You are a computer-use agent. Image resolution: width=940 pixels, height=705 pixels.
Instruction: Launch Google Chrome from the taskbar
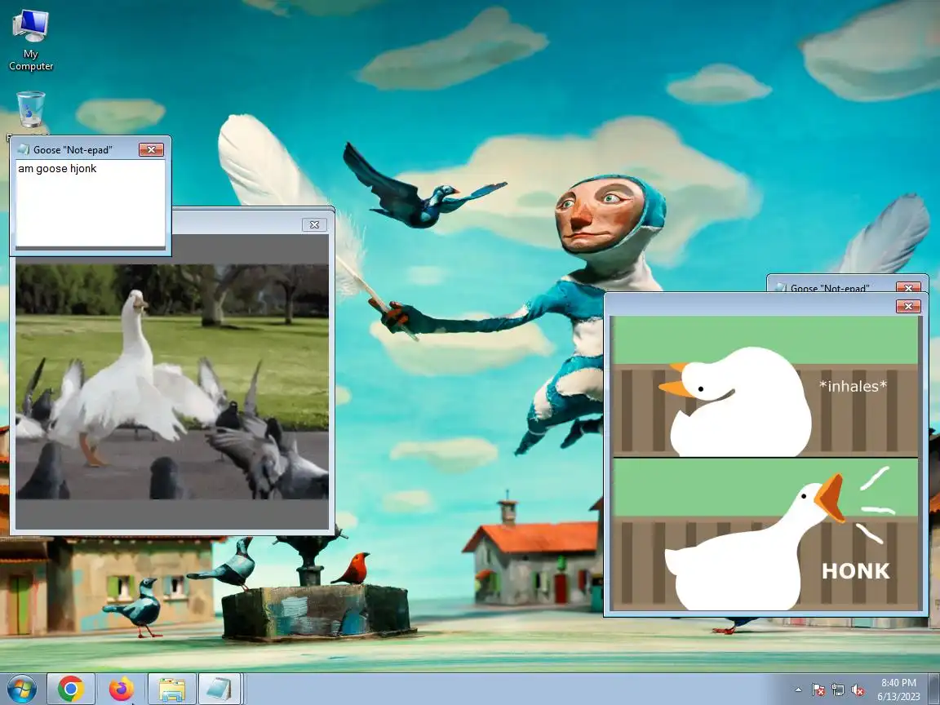(x=71, y=689)
